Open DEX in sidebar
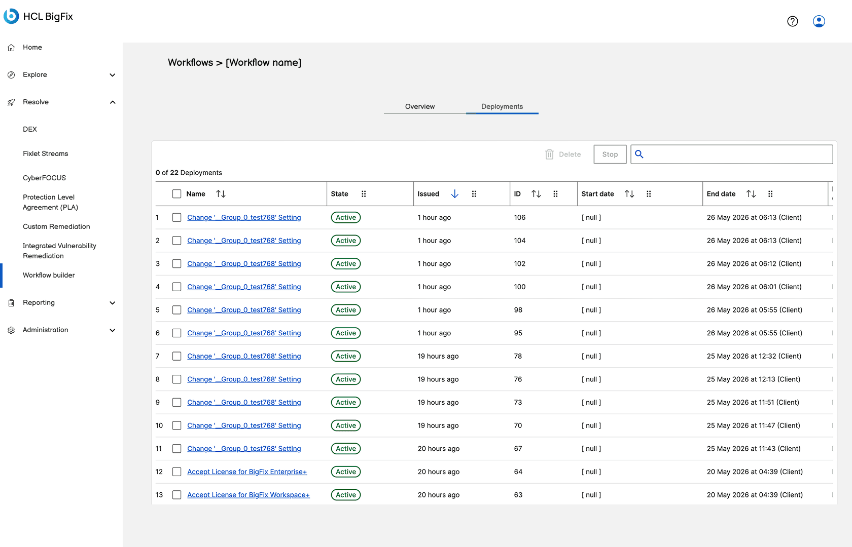This screenshot has width=852, height=547. pos(30,130)
